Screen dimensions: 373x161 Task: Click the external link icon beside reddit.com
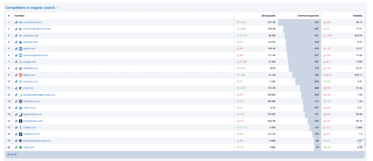[x=16, y=75]
